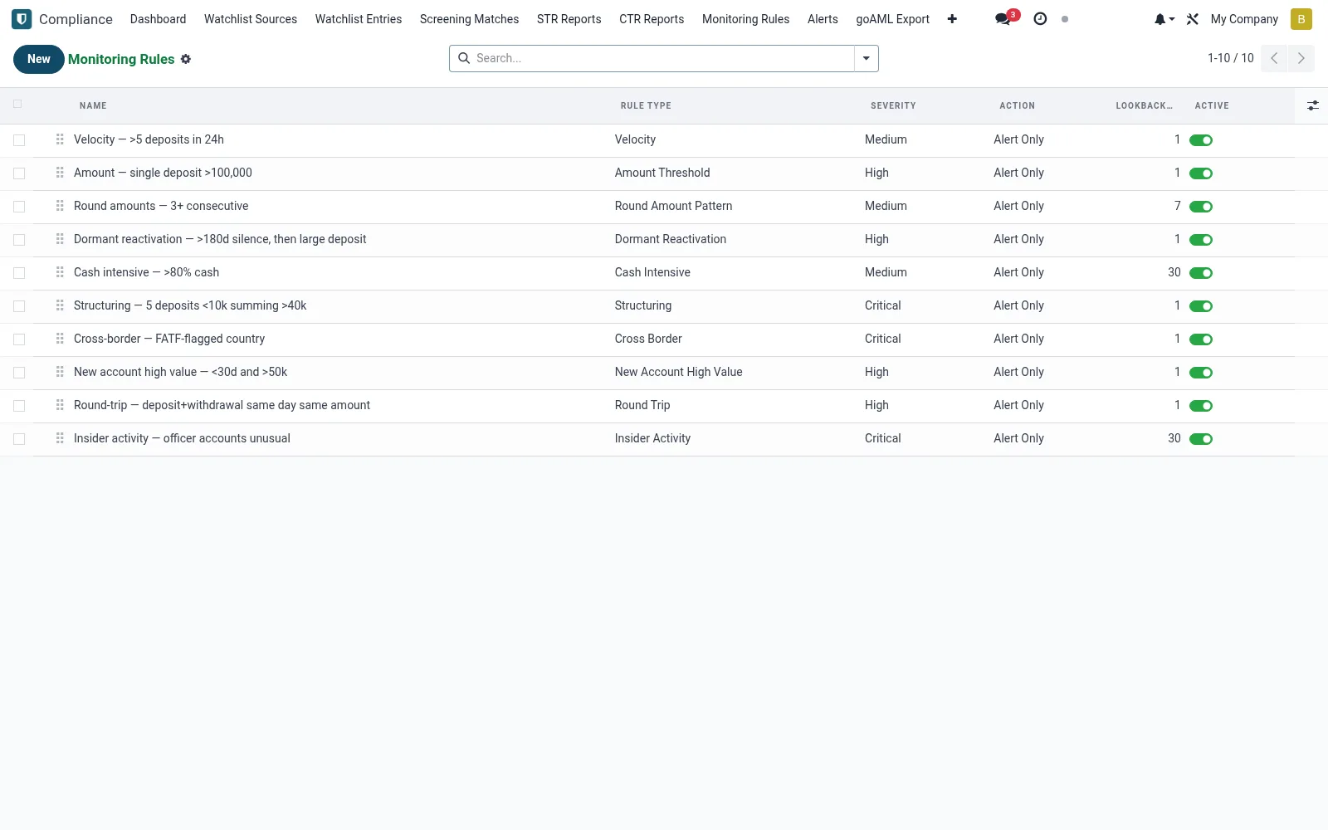Click the plus icon in navbar
Image resolution: width=1328 pixels, height=830 pixels.
click(952, 19)
